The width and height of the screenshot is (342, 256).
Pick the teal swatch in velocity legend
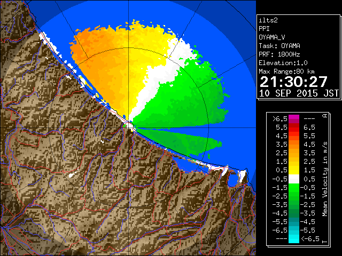pos(294,222)
